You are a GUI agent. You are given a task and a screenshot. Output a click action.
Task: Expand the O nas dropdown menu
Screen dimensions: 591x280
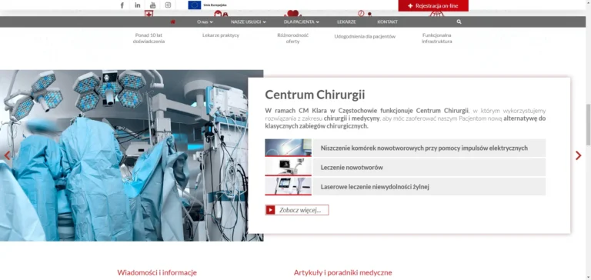205,22
